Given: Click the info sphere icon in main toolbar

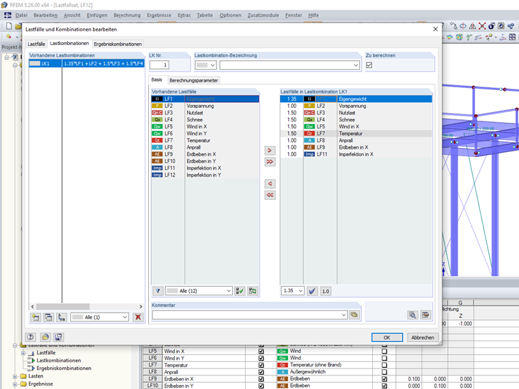Looking at the screenshot, I should (492, 26).
